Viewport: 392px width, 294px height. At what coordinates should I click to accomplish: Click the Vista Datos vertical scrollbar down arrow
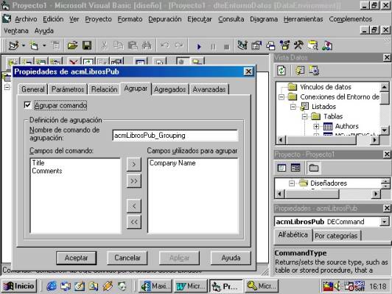point(385,130)
